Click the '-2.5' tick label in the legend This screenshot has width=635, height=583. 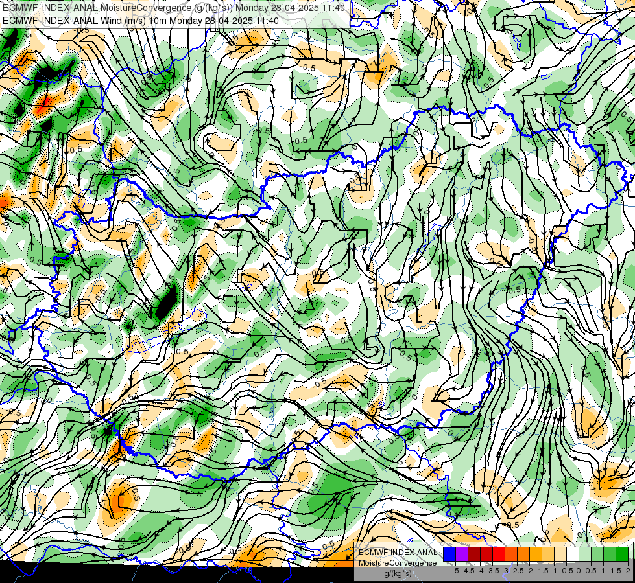(517, 571)
